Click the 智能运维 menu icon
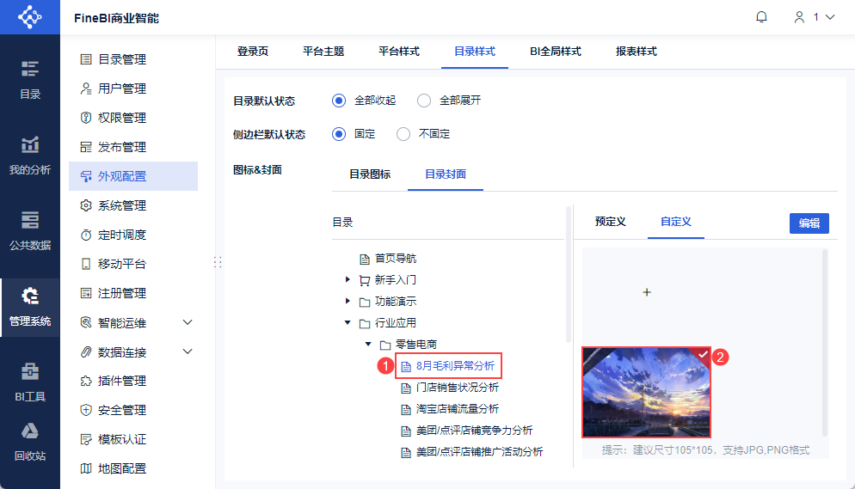Screen dimensions: 855x489 (x=86, y=322)
